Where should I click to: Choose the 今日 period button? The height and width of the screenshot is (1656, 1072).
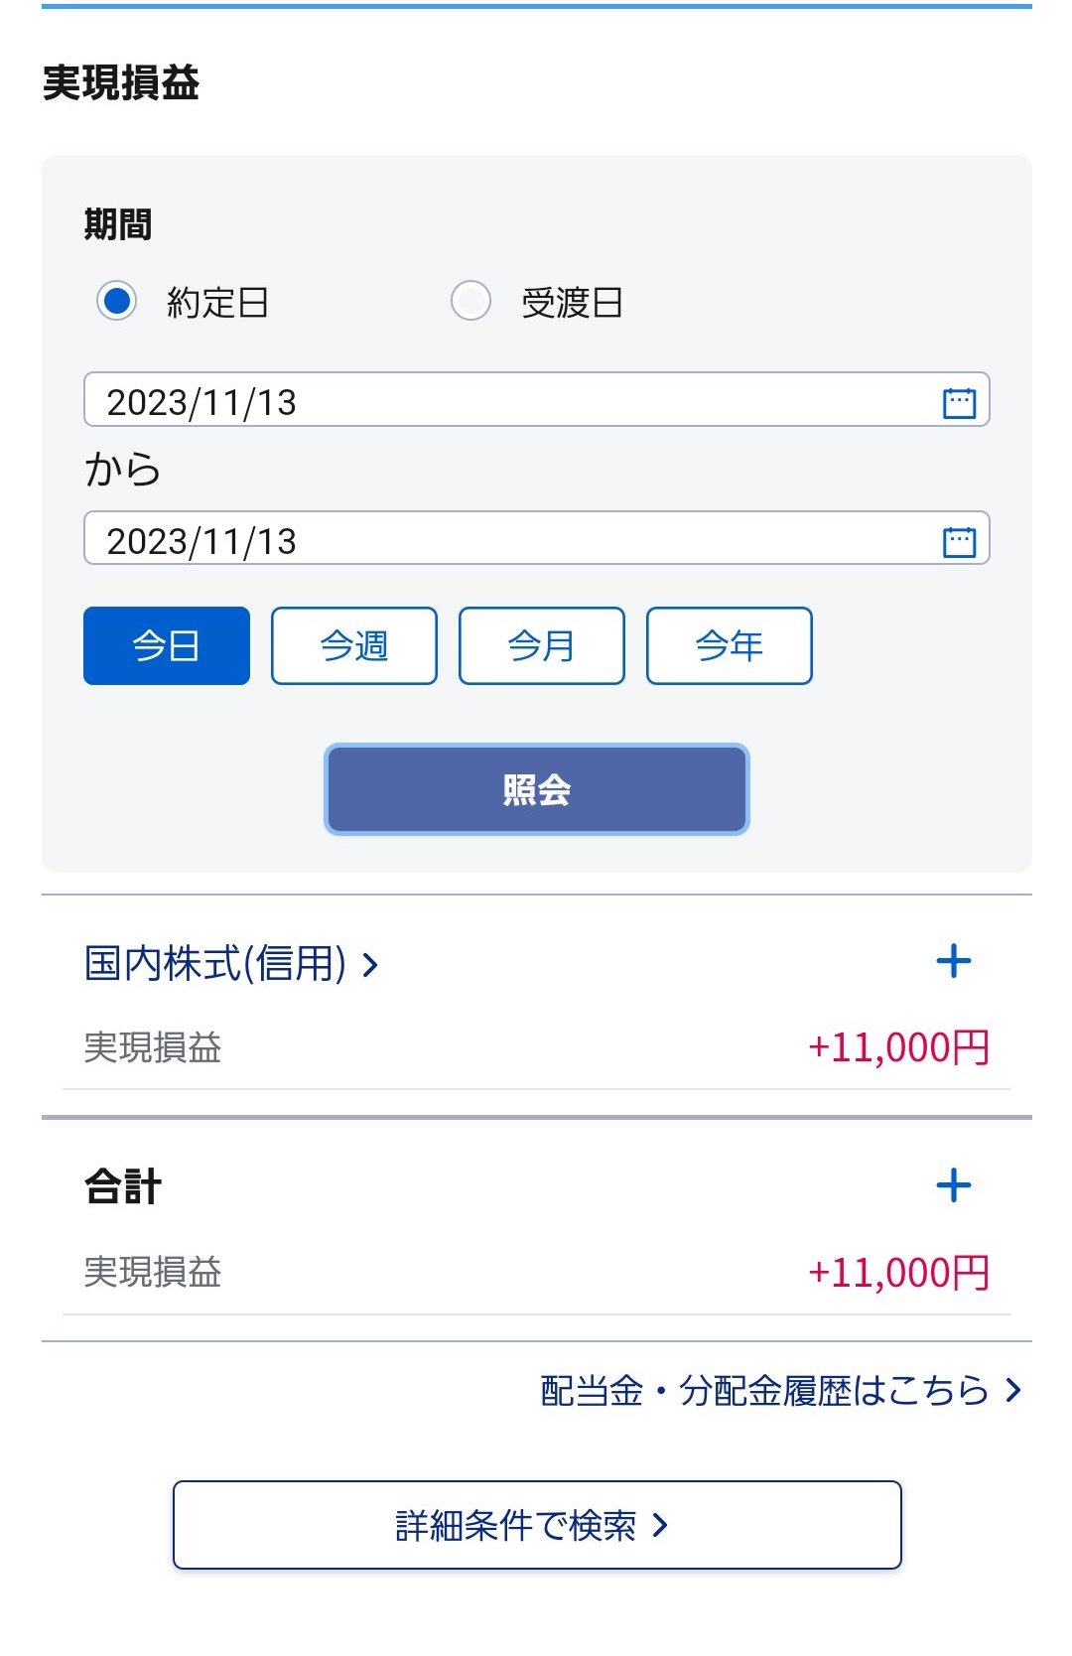pos(167,646)
